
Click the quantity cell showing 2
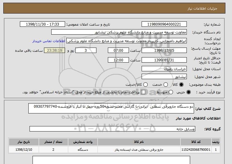coord(53,150)
